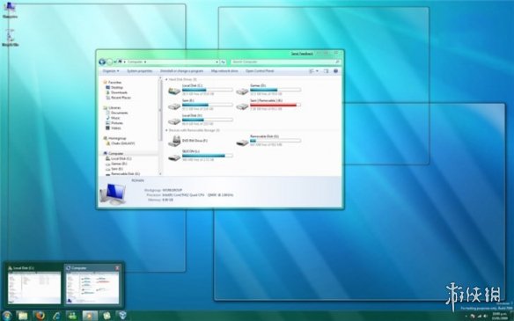Click Uninstall or change a program

coord(181,71)
